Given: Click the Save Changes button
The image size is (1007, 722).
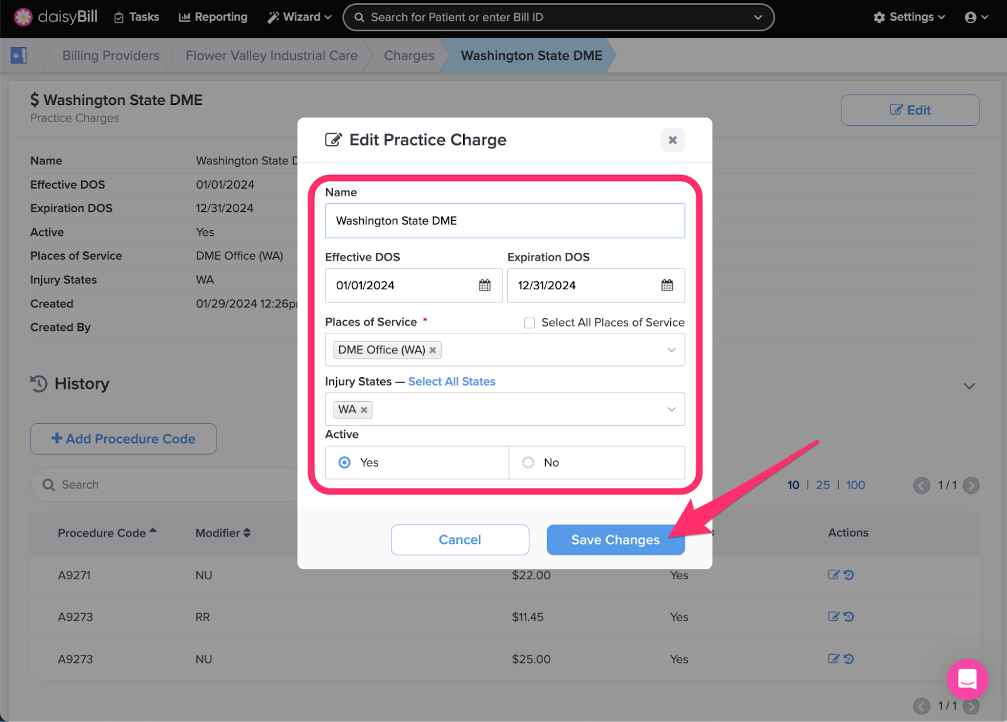Looking at the screenshot, I should (x=616, y=540).
